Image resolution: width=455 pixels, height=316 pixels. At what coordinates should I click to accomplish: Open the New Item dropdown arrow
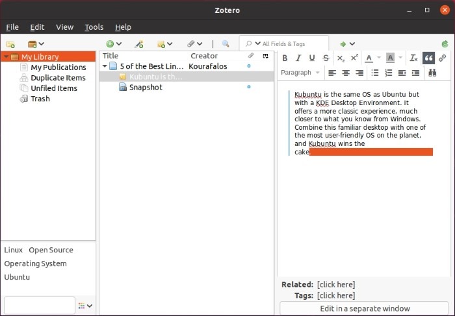tap(119, 44)
